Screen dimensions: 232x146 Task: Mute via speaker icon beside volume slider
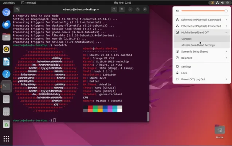177,11
